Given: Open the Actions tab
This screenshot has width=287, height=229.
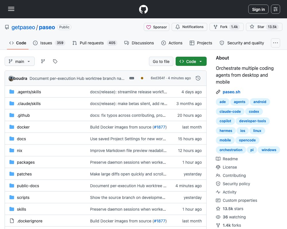Looking at the screenshot, I should (172, 43).
